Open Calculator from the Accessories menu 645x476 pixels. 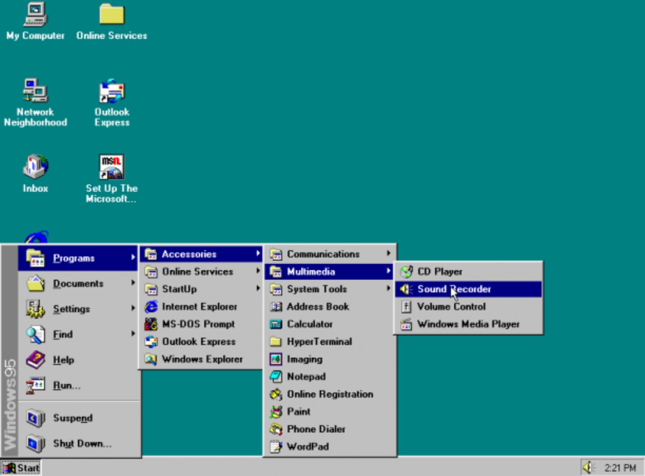[310, 324]
